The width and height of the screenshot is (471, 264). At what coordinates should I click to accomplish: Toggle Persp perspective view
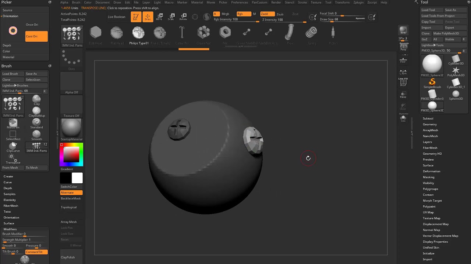403,47
